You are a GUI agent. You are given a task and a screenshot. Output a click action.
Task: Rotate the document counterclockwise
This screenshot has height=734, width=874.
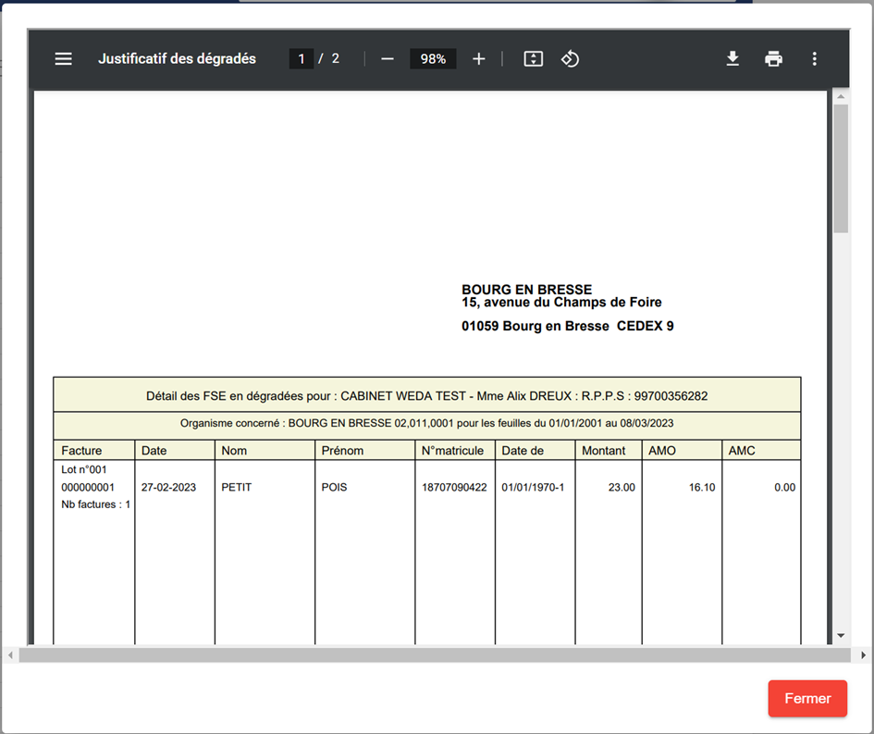[570, 59]
